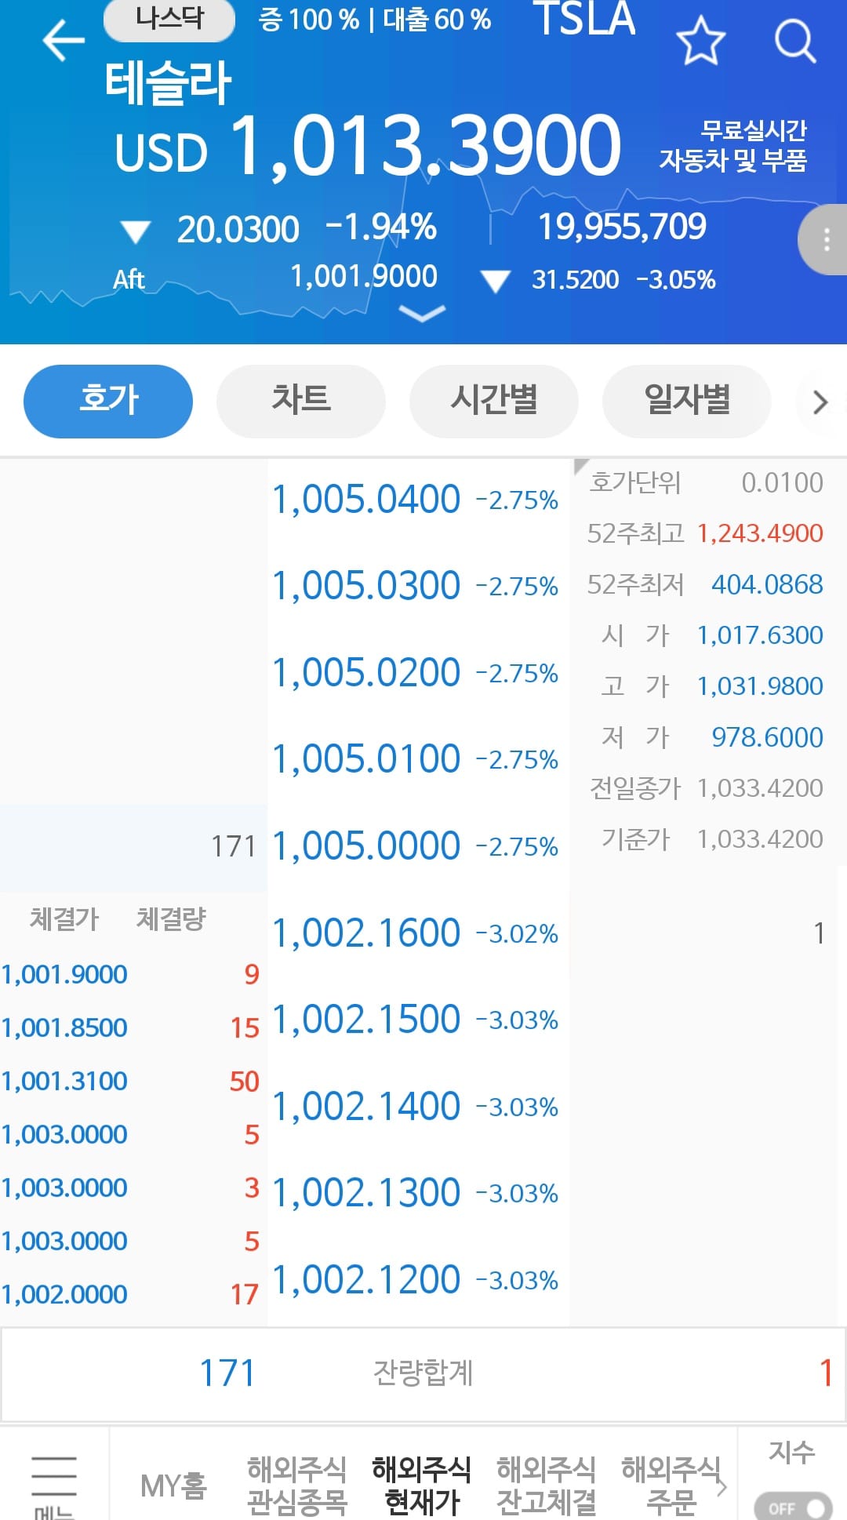The width and height of the screenshot is (847, 1520).
Task: Add TSLA to favorites with star icon
Action: pos(700,41)
